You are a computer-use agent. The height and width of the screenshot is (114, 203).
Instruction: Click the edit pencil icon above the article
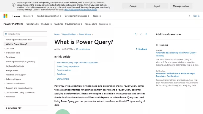pyautogui.click(x=141, y=34)
